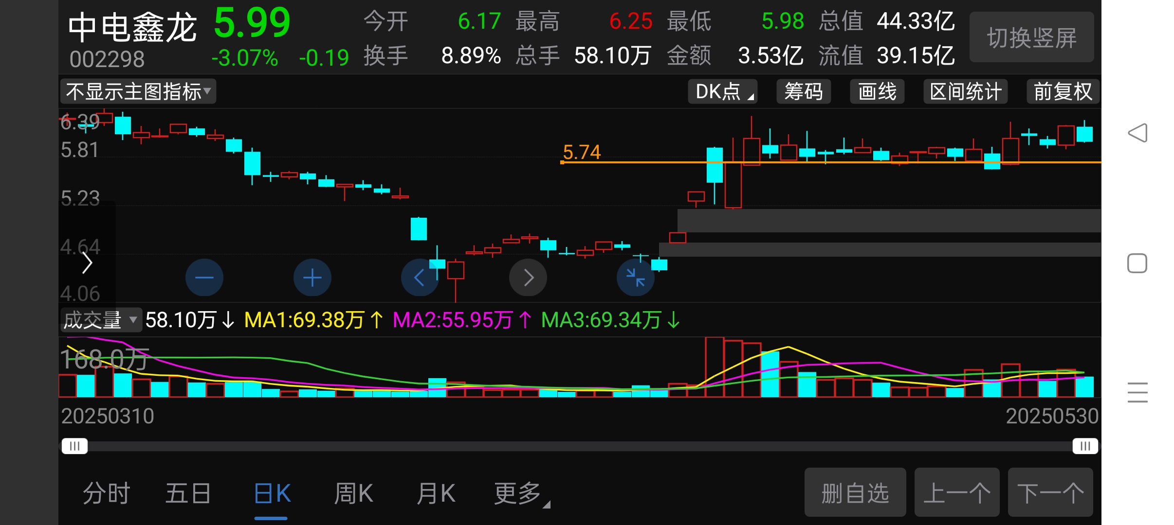Click the right handle of the date range slider
The height and width of the screenshot is (525, 1174).
coord(1085,446)
